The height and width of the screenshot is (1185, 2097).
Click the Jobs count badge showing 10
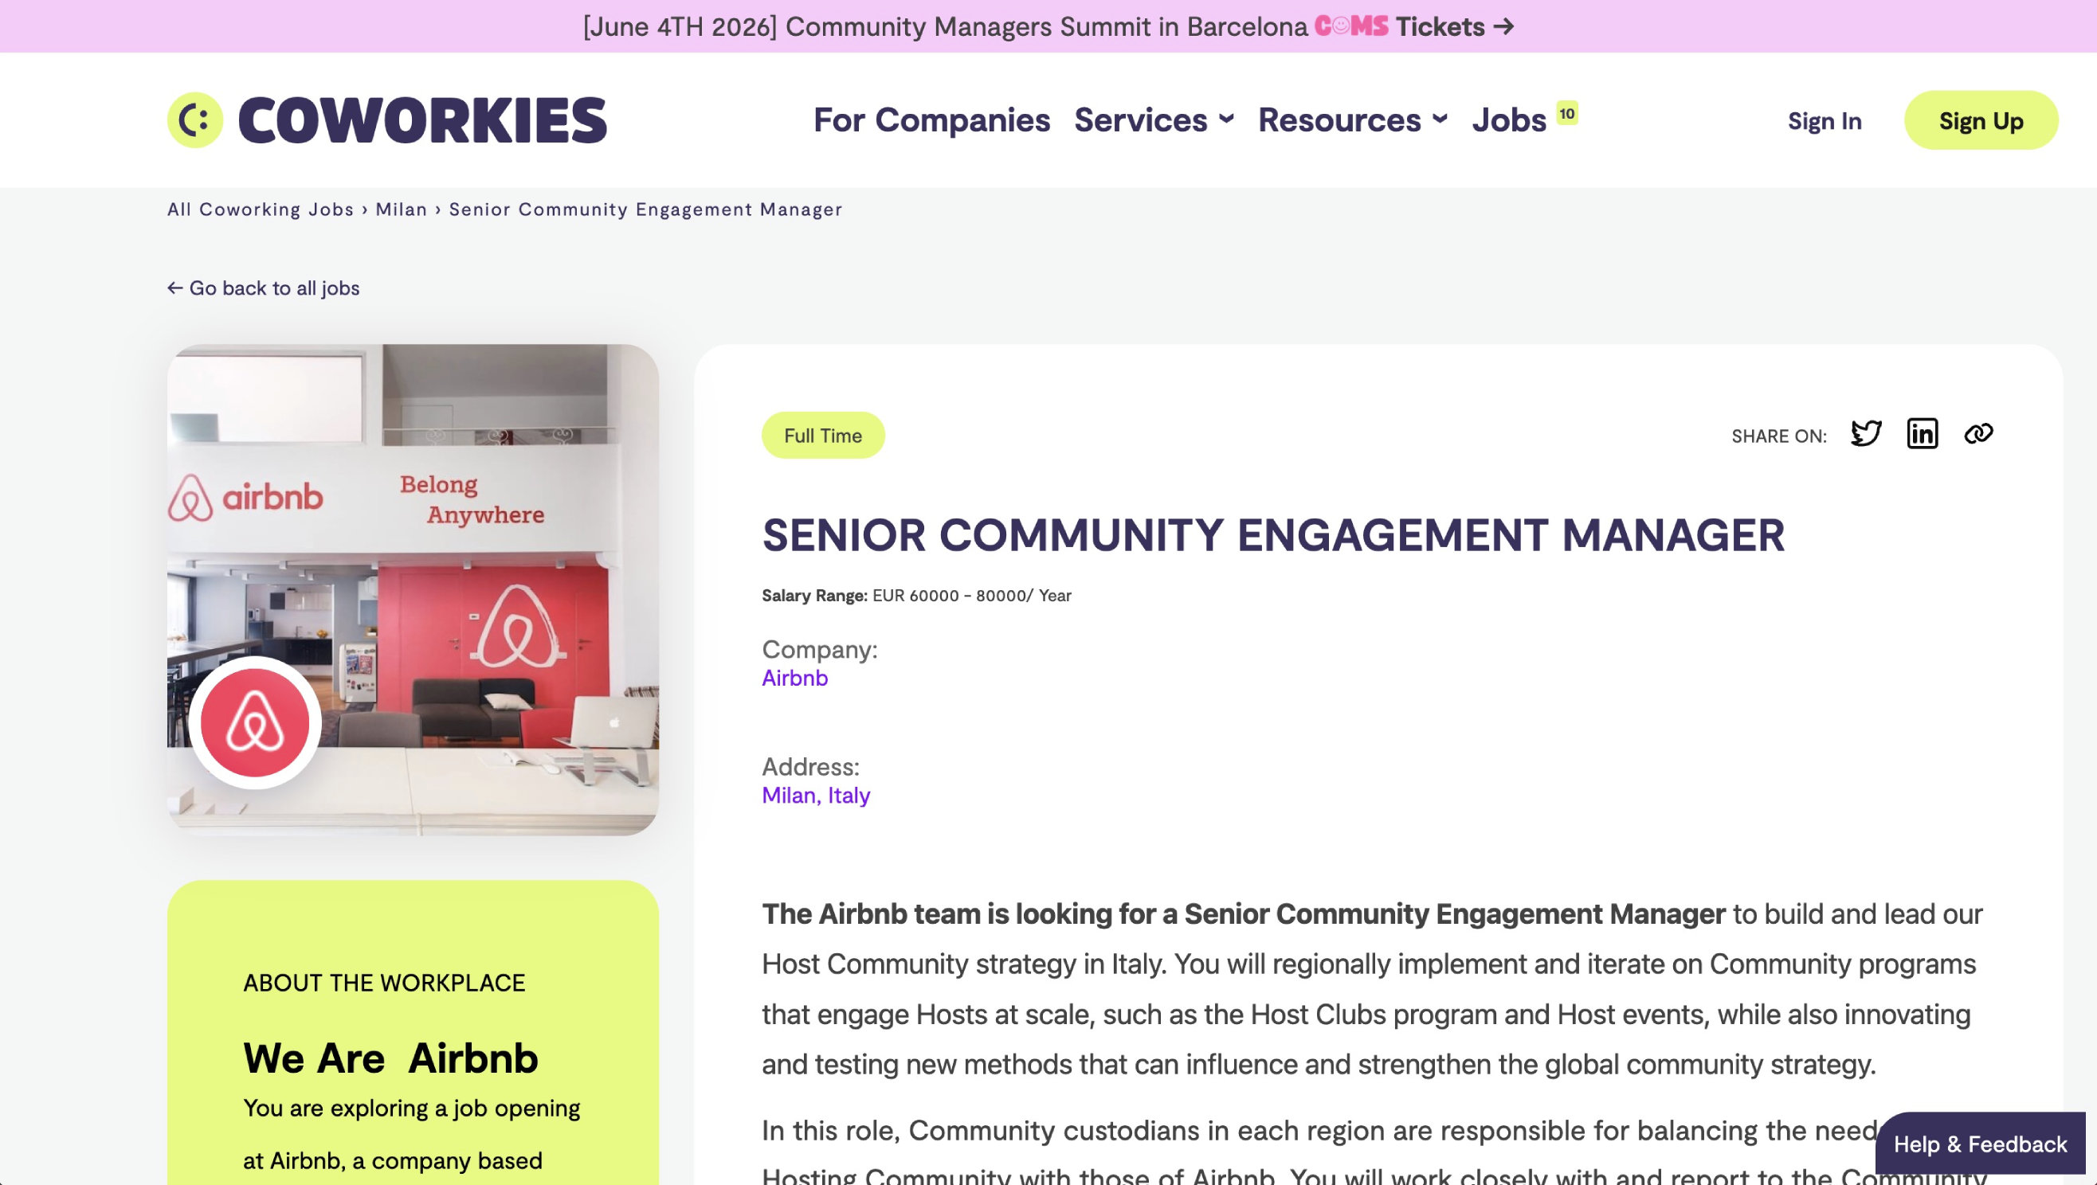(1567, 113)
